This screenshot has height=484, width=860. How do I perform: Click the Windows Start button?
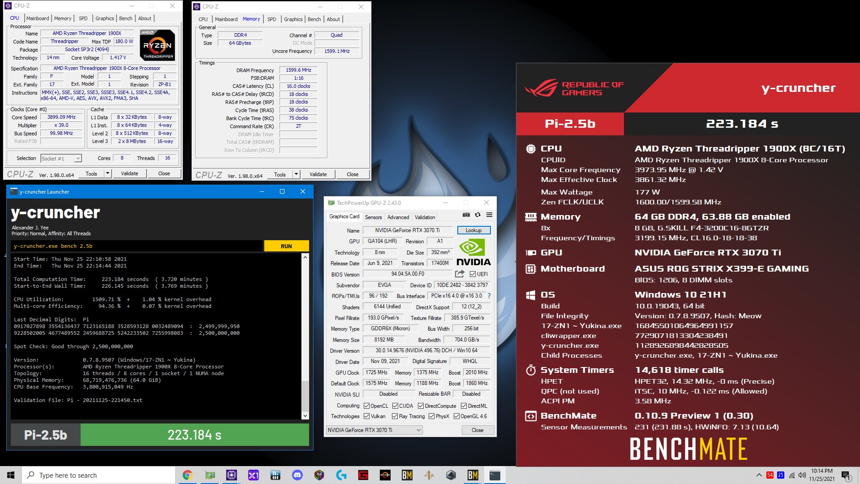click(x=11, y=475)
